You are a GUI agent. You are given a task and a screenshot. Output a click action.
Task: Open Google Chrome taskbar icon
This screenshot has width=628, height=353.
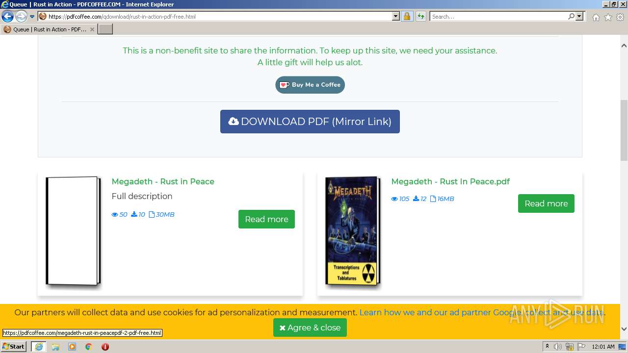89,347
